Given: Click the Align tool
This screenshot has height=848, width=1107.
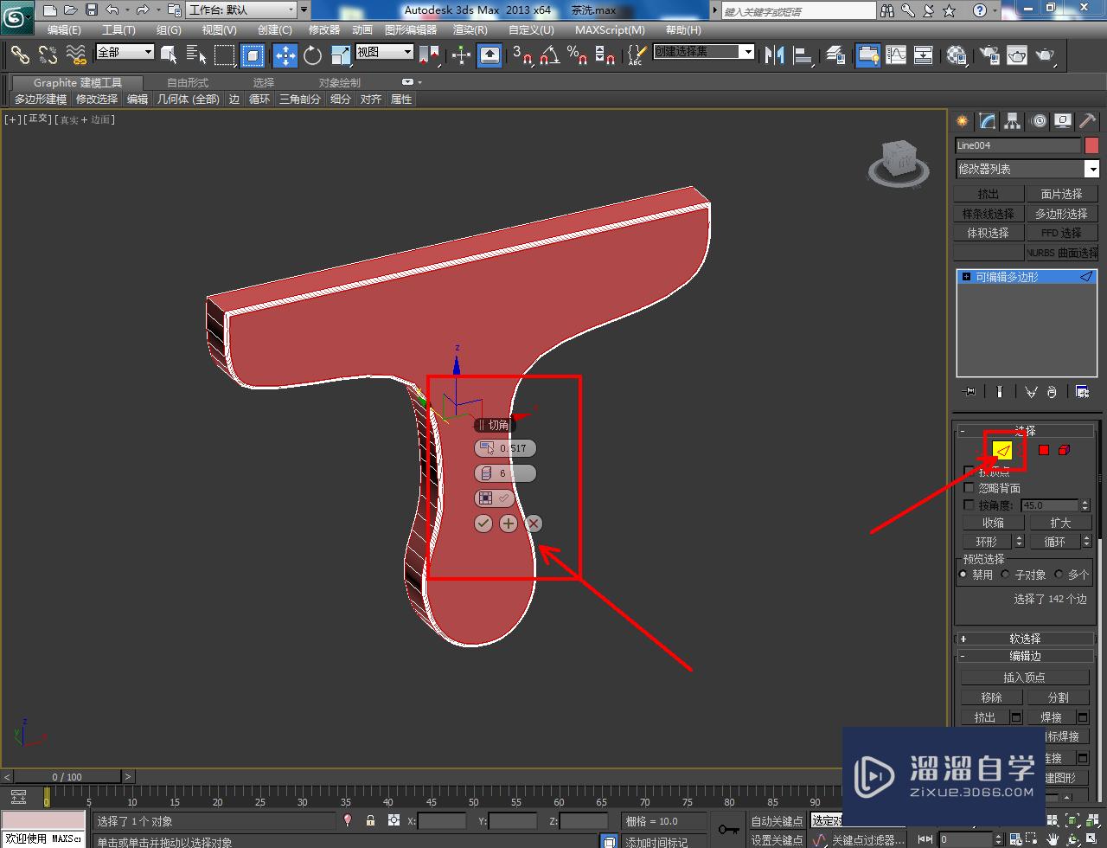Looking at the screenshot, I should tap(803, 55).
